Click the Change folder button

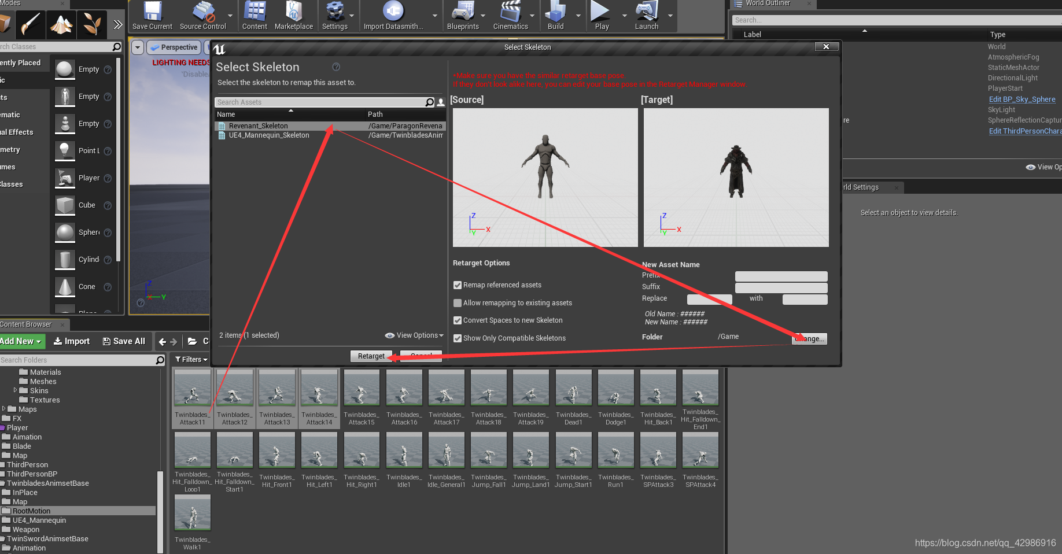809,339
